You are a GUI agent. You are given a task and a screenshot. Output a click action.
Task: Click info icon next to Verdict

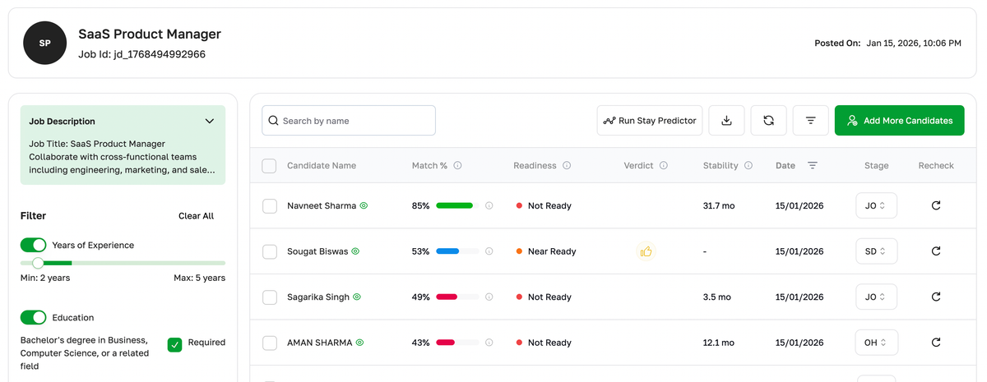point(664,165)
